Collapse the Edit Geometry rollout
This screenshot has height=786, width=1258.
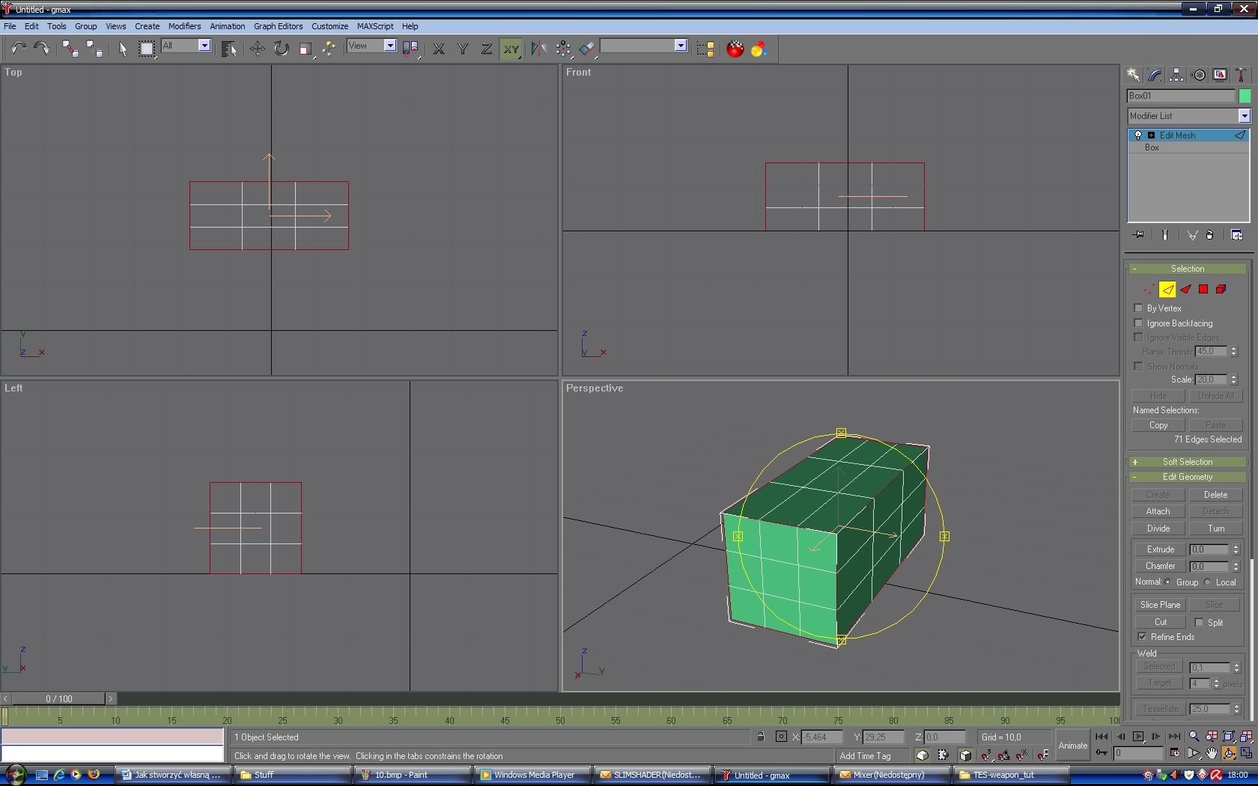click(x=1188, y=477)
